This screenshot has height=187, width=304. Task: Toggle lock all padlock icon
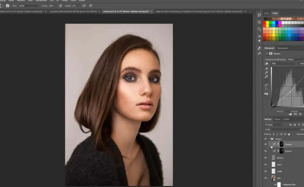tap(289, 134)
